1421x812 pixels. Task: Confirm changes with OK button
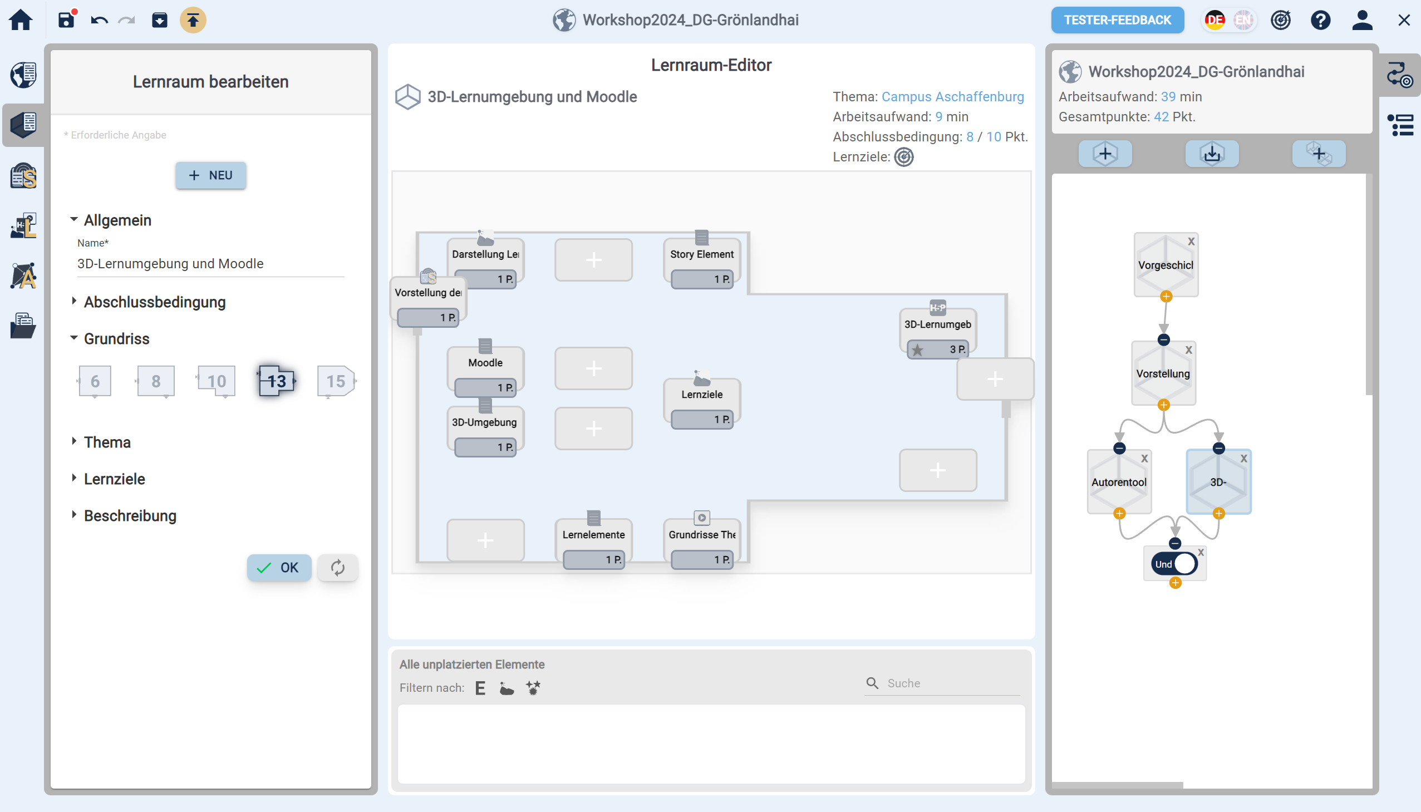coord(279,568)
